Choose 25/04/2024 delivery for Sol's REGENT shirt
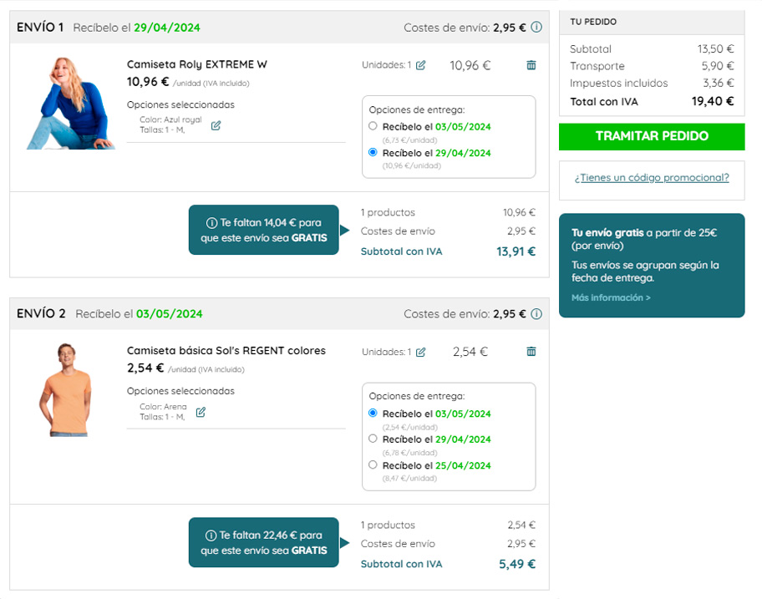 click(373, 465)
